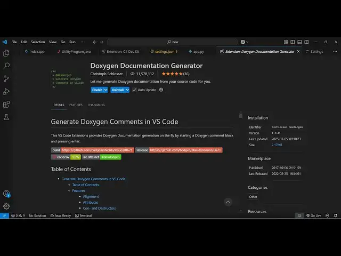Open the Edit menu

(x=23, y=42)
